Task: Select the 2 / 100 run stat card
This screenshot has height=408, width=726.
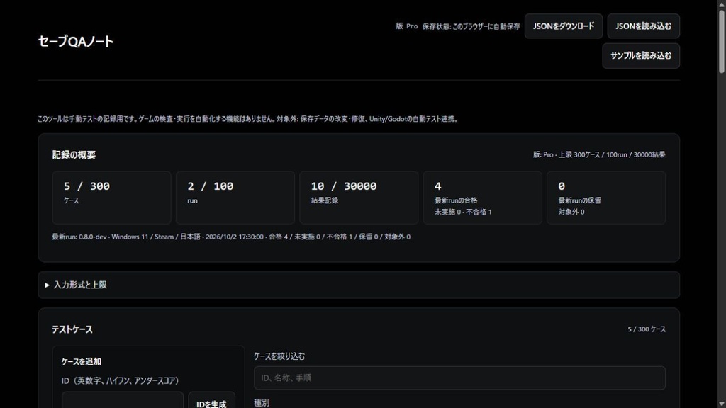Action: (x=235, y=198)
